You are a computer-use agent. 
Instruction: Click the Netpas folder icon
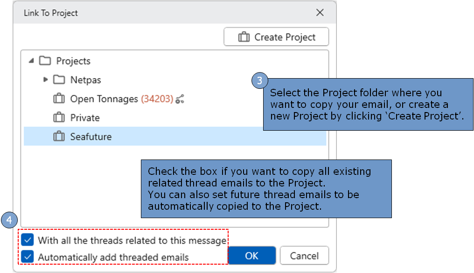pos(59,80)
